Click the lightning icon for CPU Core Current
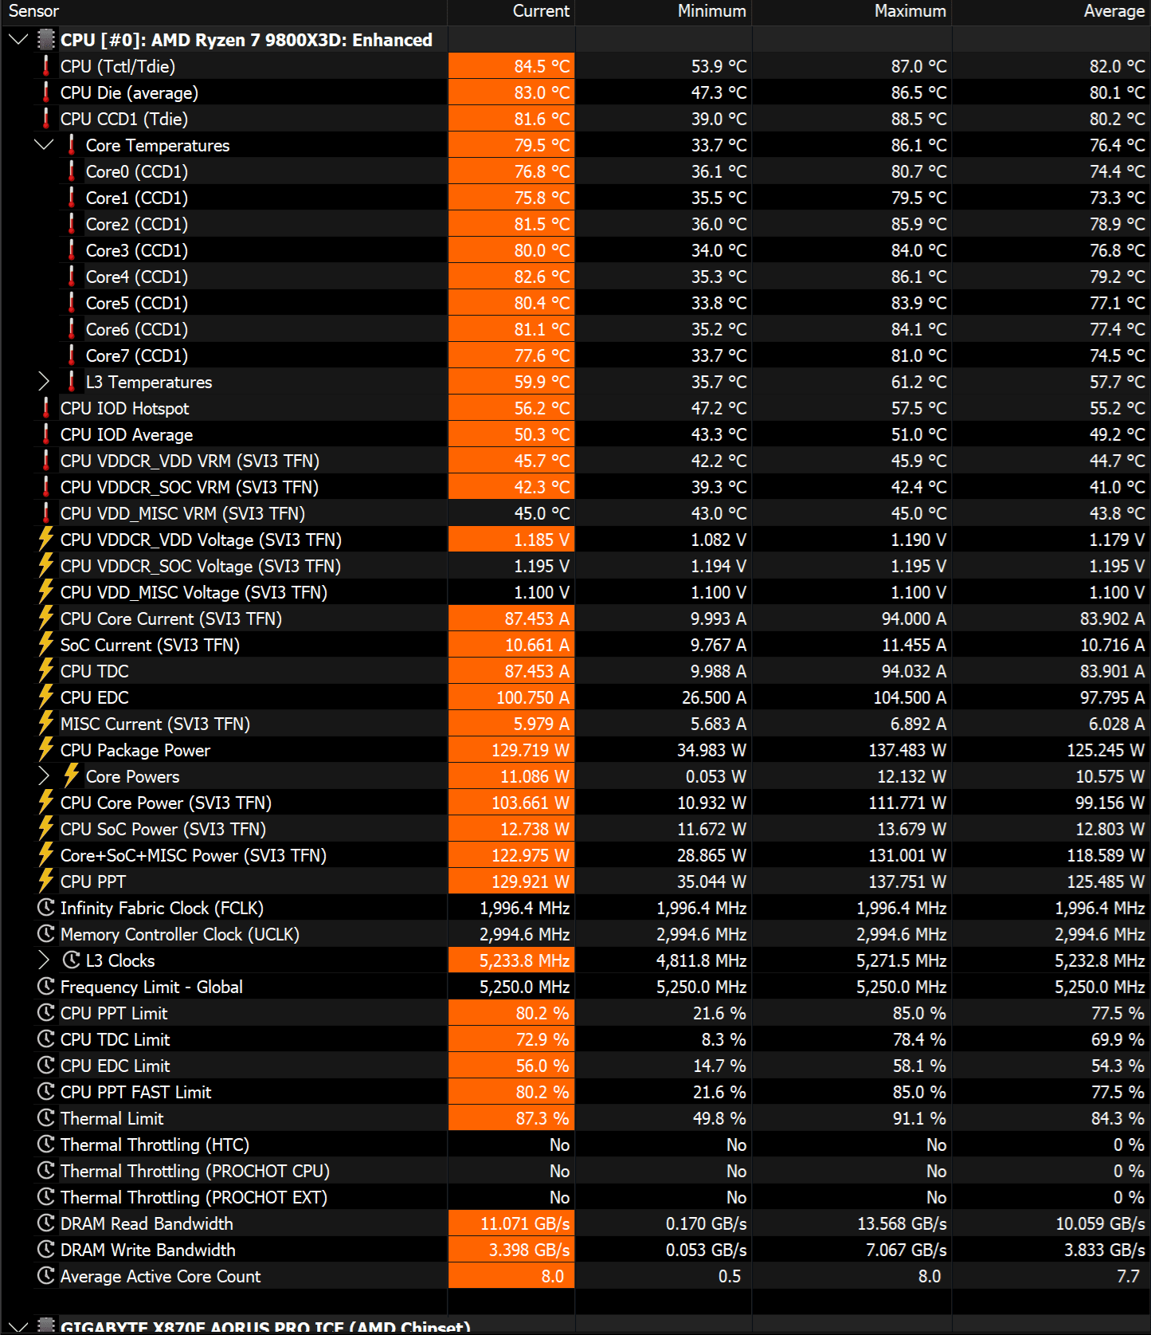Viewport: 1151px width, 1335px height. click(x=46, y=618)
